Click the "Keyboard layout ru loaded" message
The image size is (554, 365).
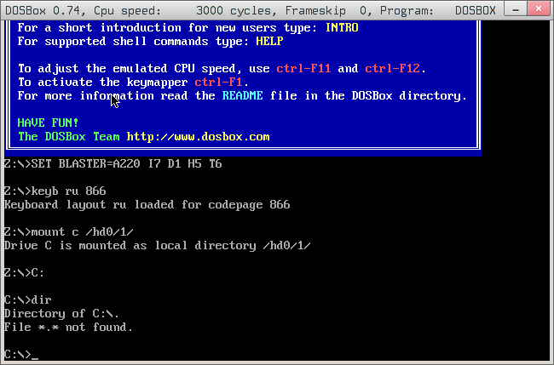click(147, 204)
